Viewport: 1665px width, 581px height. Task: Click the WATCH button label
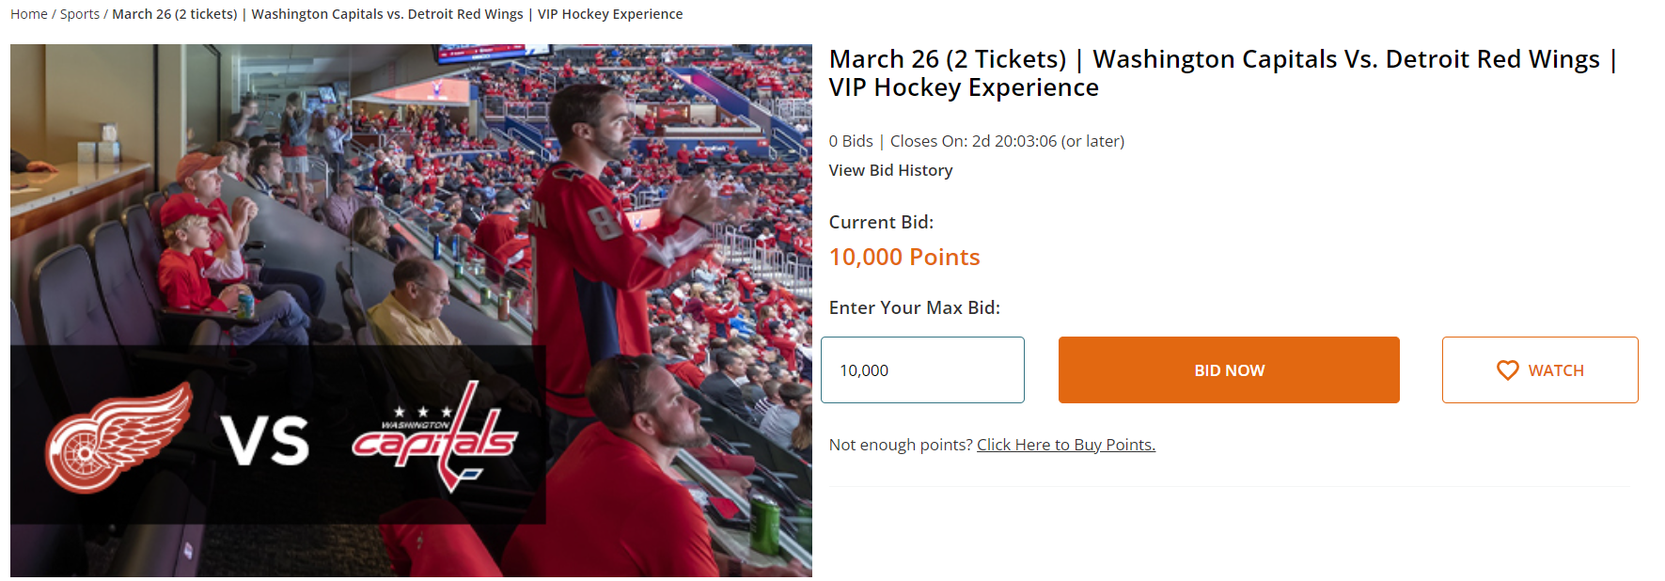1555,370
